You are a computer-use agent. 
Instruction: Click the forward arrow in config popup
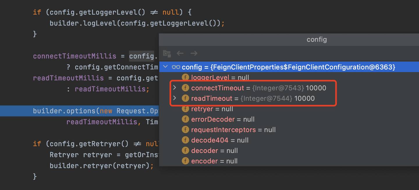click(x=194, y=53)
